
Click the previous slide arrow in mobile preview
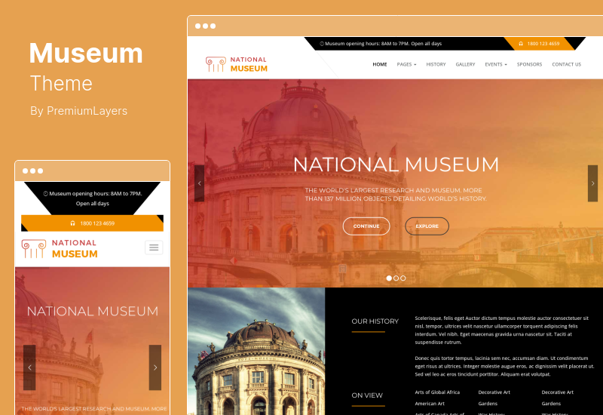click(29, 367)
